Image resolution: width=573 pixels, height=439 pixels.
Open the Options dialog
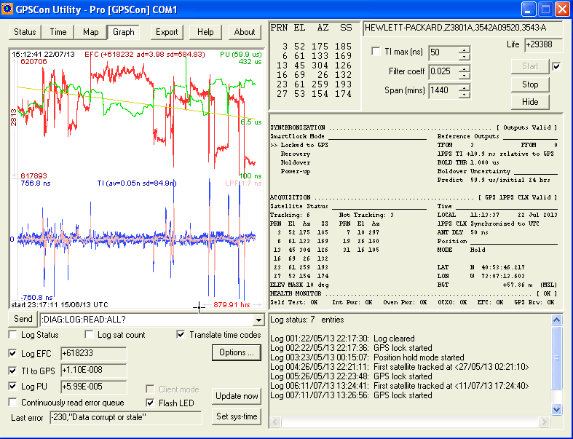coord(236,352)
